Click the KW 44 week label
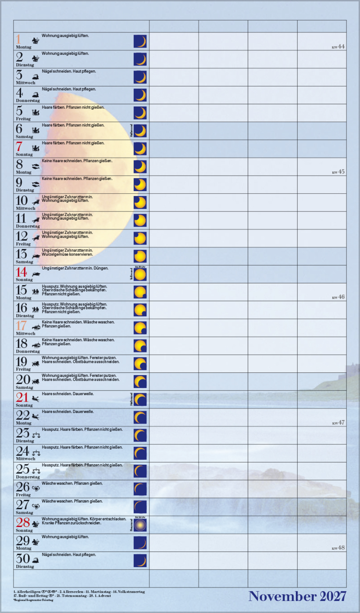 click(338, 47)
